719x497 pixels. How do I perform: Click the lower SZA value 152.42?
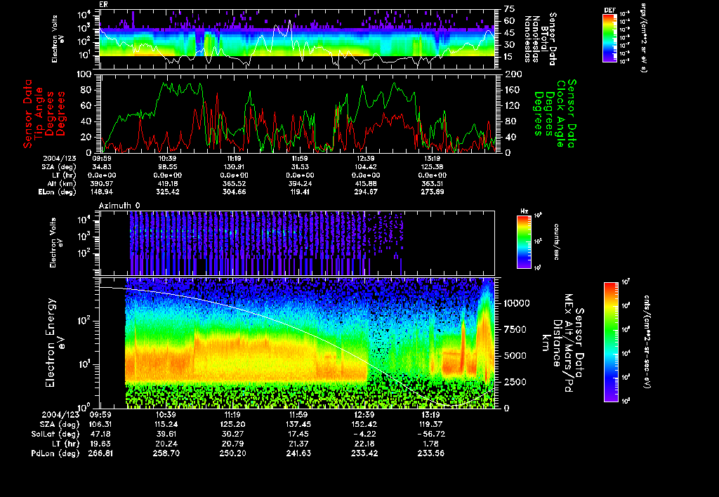(364, 425)
